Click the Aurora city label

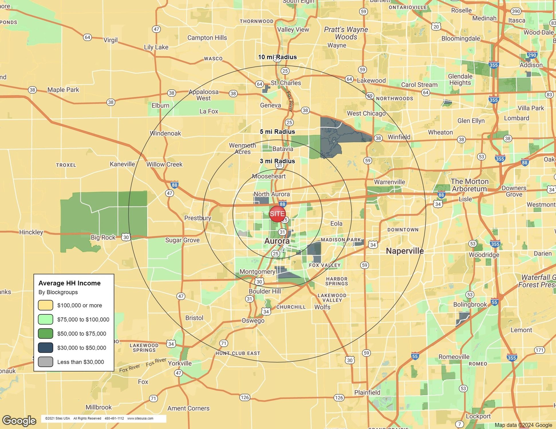[277, 241]
